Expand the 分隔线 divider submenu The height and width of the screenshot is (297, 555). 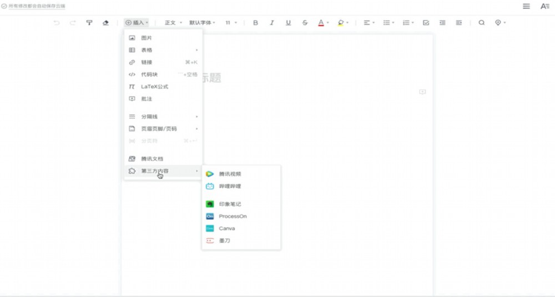coord(163,117)
